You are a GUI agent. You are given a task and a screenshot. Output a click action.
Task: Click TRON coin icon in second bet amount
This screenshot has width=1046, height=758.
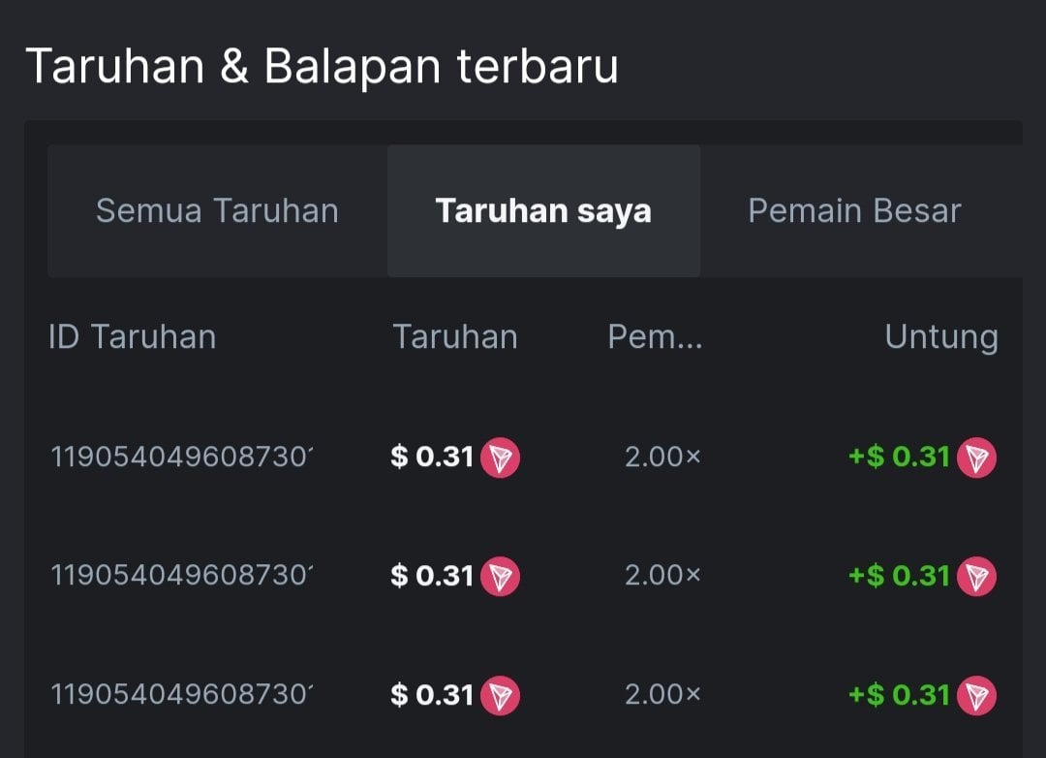[x=500, y=577]
